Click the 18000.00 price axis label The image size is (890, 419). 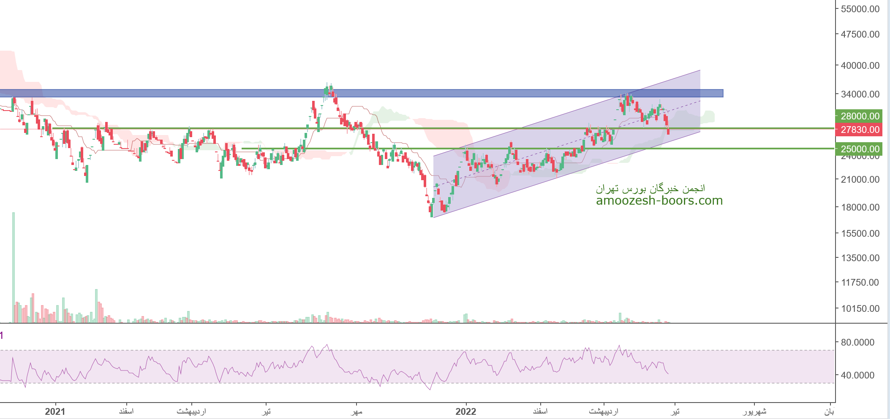(860, 207)
